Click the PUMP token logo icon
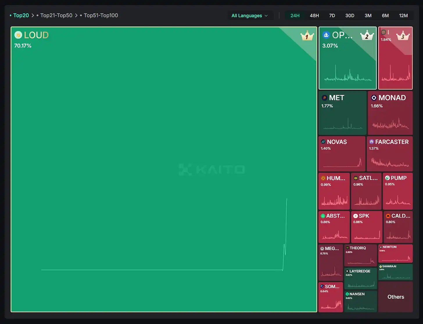This screenshot has width=423, height=324. 387,178
